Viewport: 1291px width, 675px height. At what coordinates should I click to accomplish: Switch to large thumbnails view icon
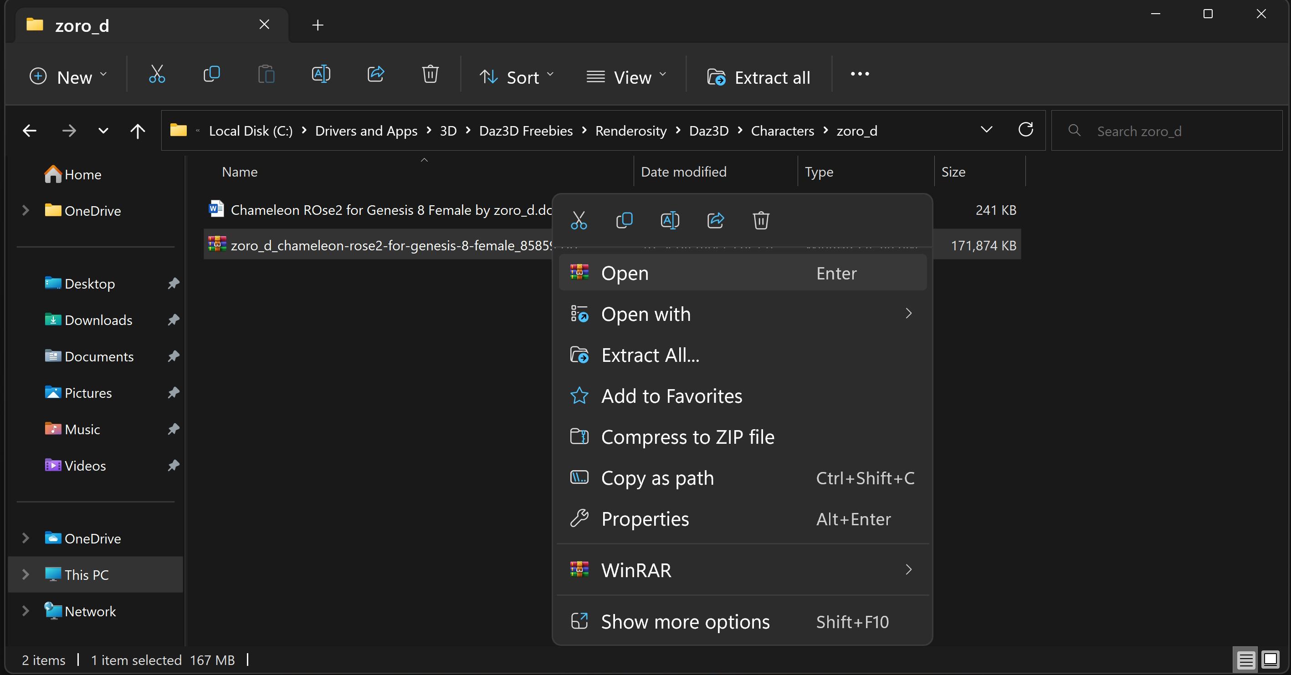(x=1271, y=660)
